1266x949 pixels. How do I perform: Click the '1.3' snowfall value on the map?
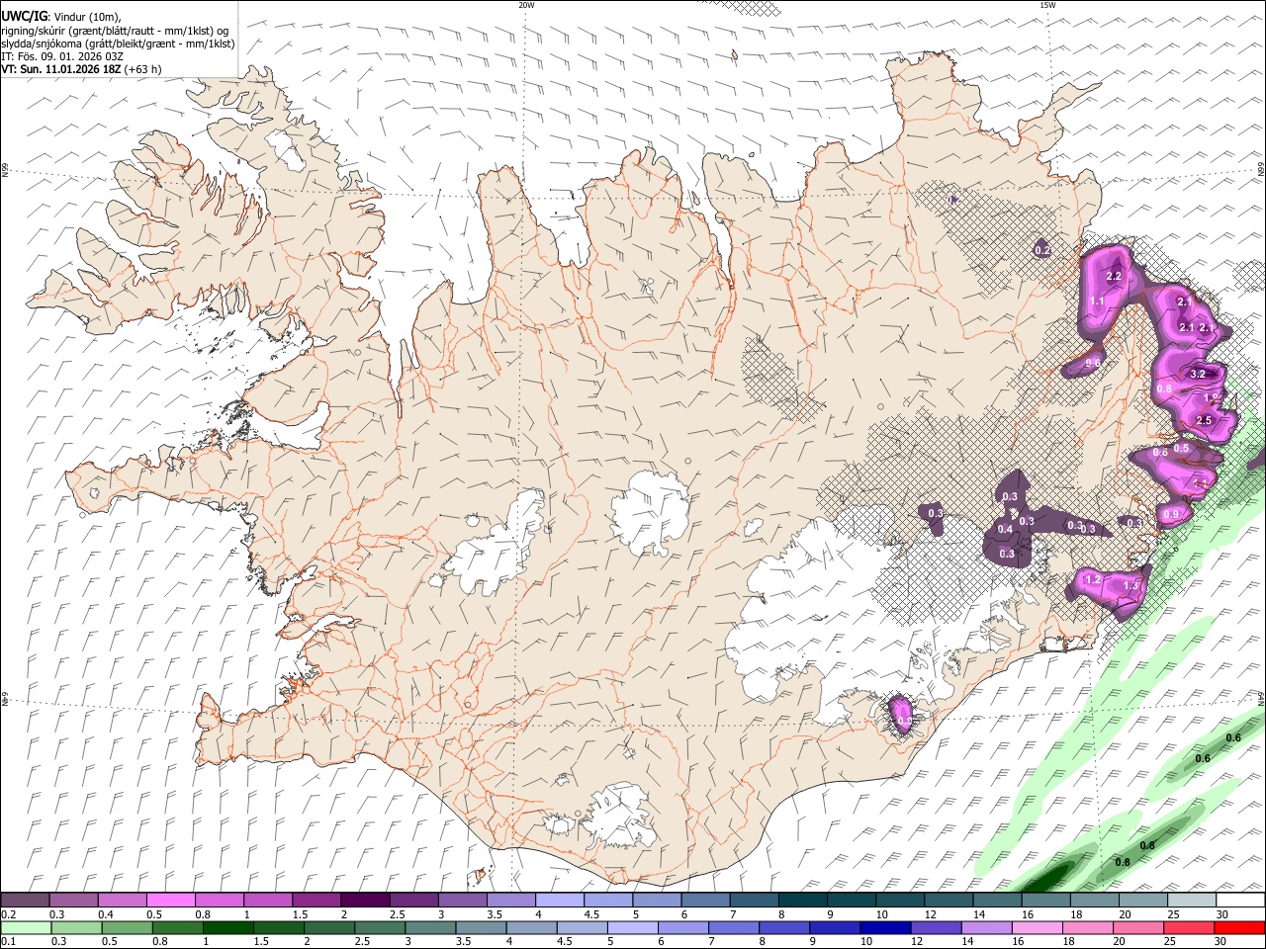(1131, 585)
